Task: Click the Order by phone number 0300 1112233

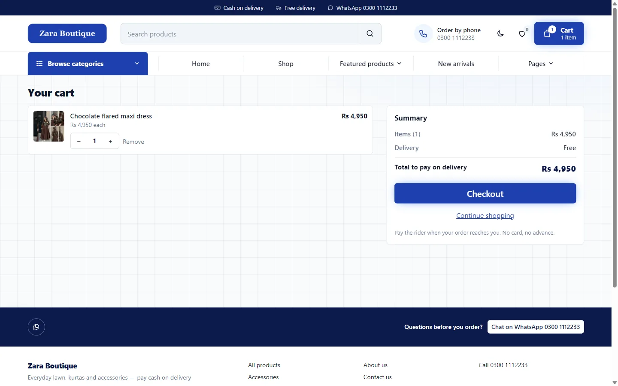Action: point(456,38)
